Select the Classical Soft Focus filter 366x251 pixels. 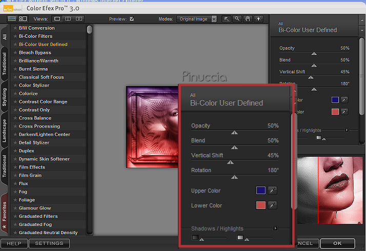coord(42,77)
